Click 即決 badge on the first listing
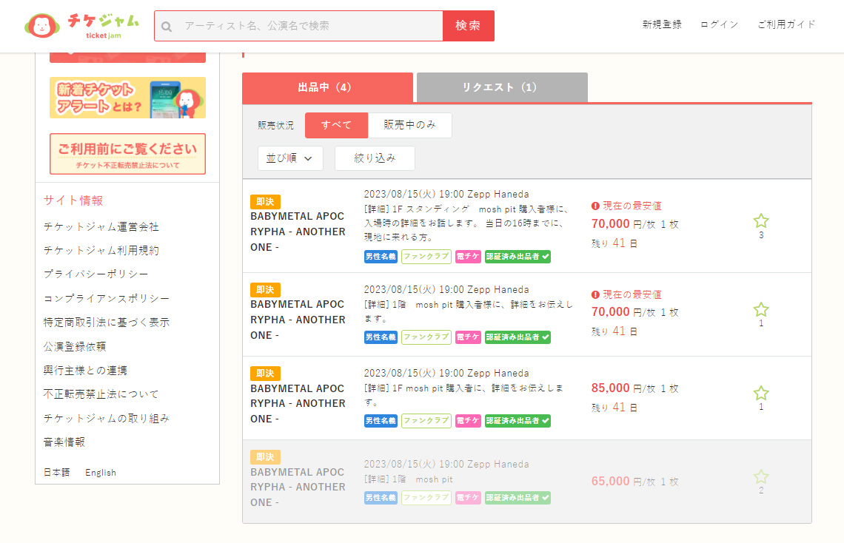This screenshot has height=543, width=844. point(265,202)
